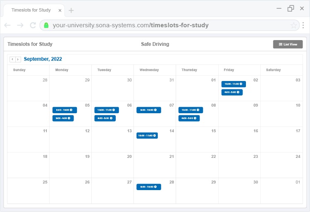Select the 4:00-5:00 timeslot on Friday 02
The width and height of the screenshot is (310, 212).
(232, 92)
